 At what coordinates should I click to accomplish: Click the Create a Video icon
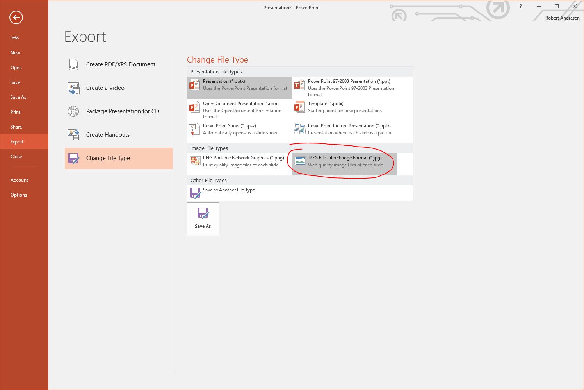click(x=73, y=88)
